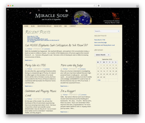Open 1 Comment on Party like it's 1700
145x123 pixels.
point(46,69)
